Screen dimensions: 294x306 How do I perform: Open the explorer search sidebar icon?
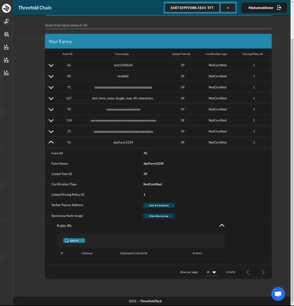[x=6, y=34]
